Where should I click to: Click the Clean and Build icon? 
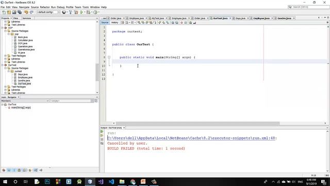coord(76,12)
